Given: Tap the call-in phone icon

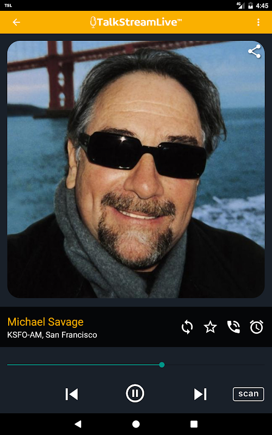Looking at the screenshot, I should [x=233, y=327].
